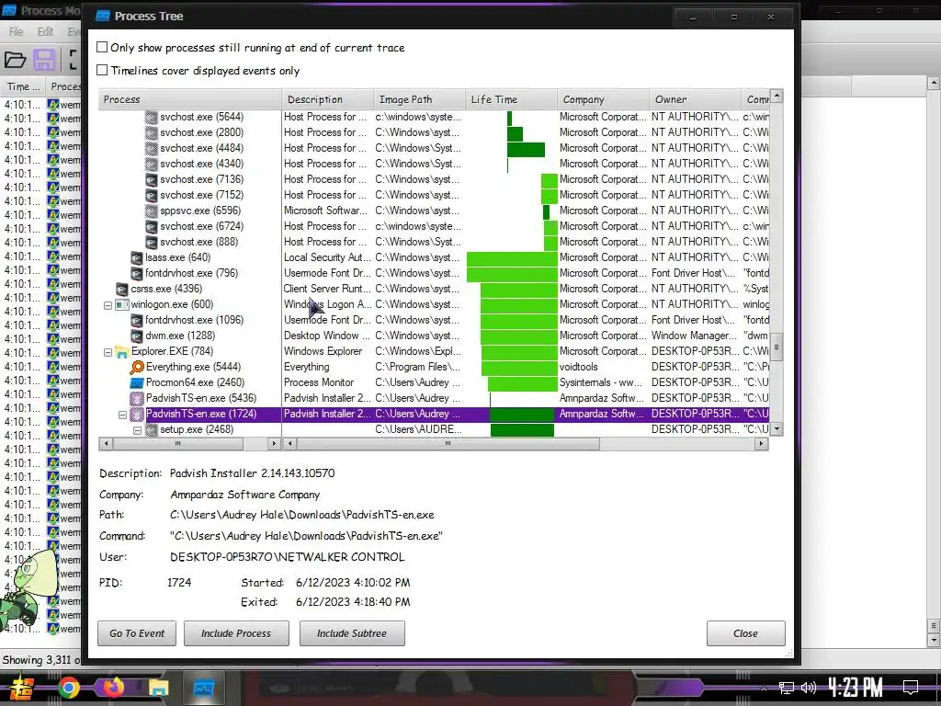
Task: Click the Go To Event button
Action: (137, 633)
